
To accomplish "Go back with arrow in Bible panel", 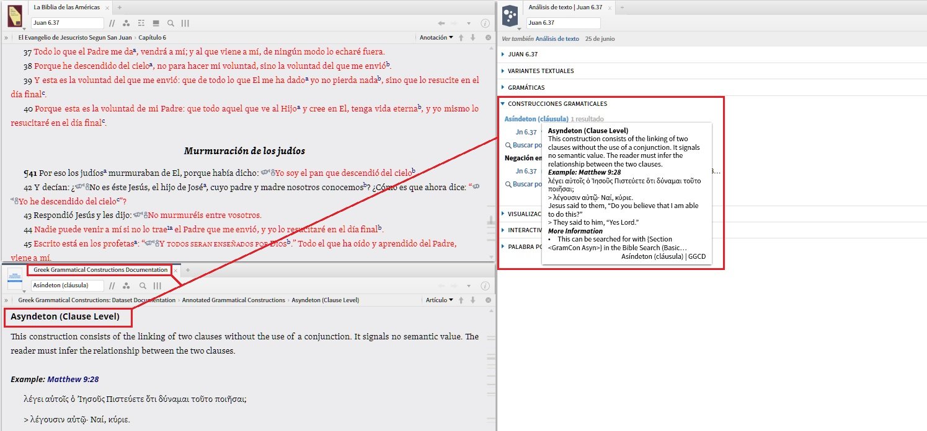I will pyautogui.click(x=441, y=23).
